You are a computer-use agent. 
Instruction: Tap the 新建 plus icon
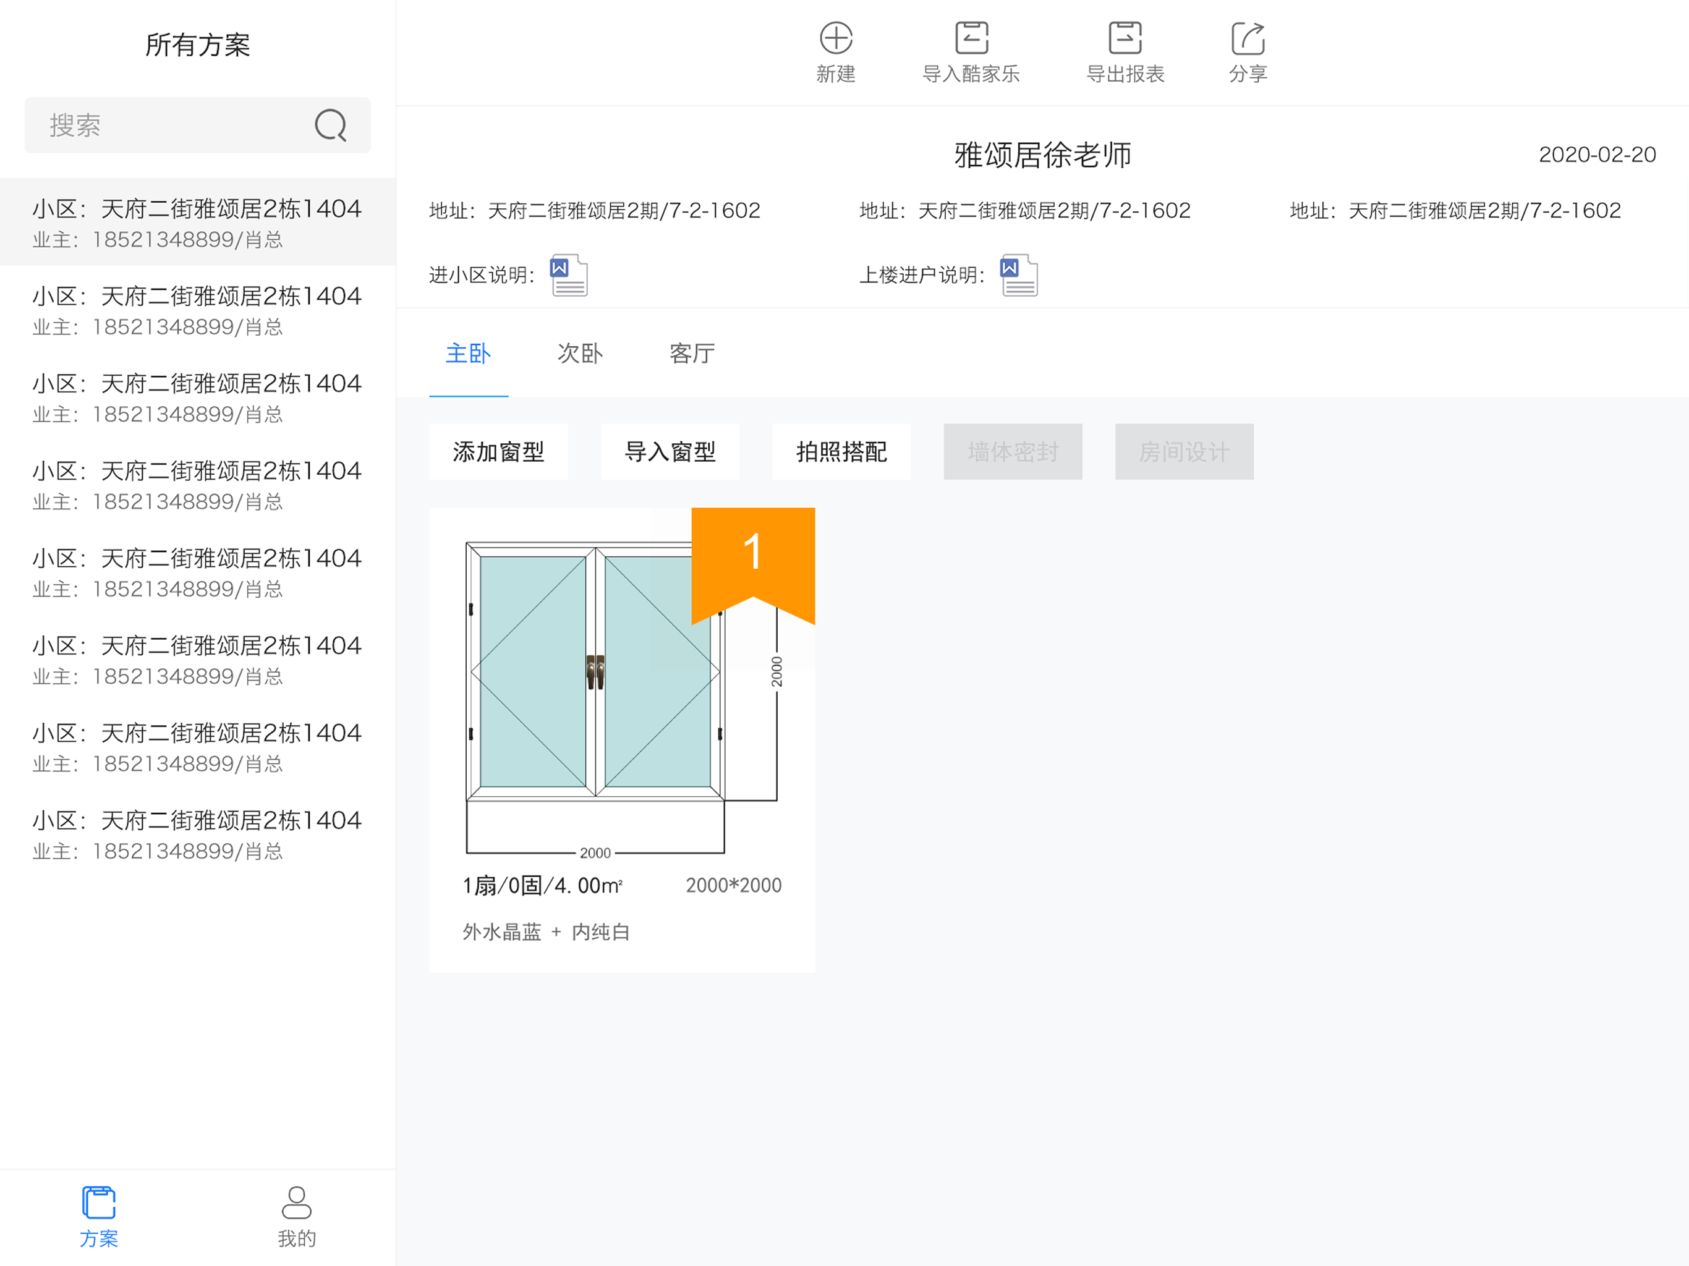click(836, 38)
